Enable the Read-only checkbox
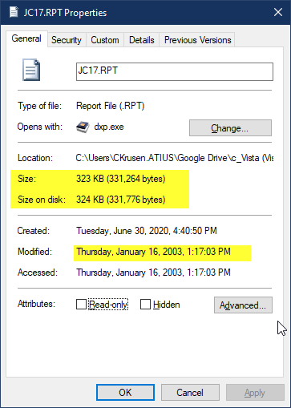291x408 pixels. coord(81,304)
